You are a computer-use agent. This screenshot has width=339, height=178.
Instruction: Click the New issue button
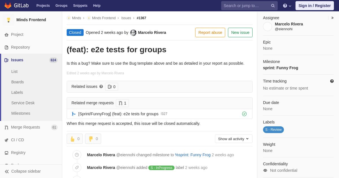click(x=240, y=32)
